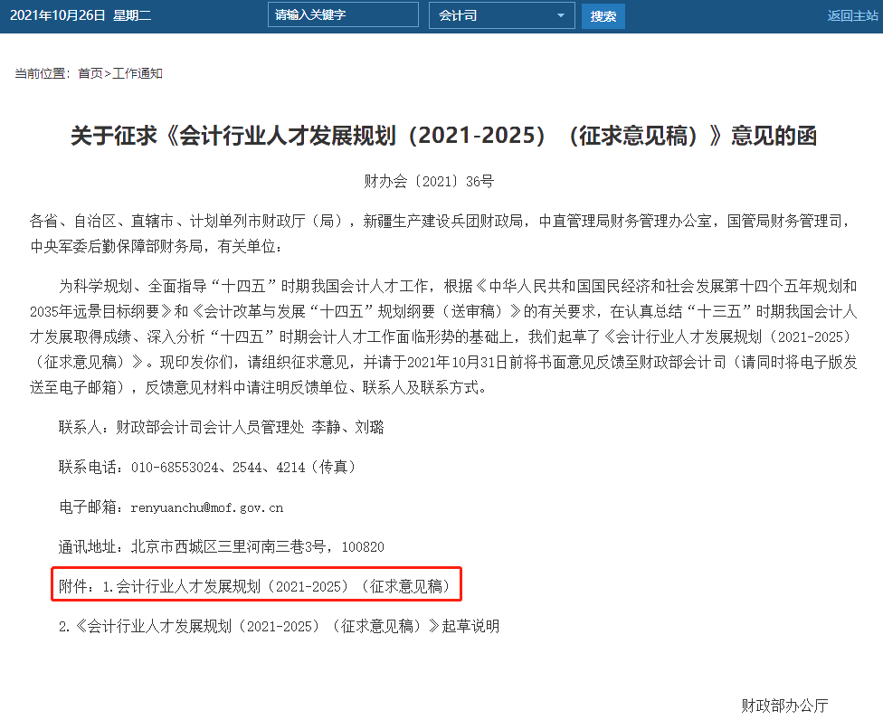The image size is (883, 720).
Task: Click the highlighted red attachment box
Action: point(256,584)
